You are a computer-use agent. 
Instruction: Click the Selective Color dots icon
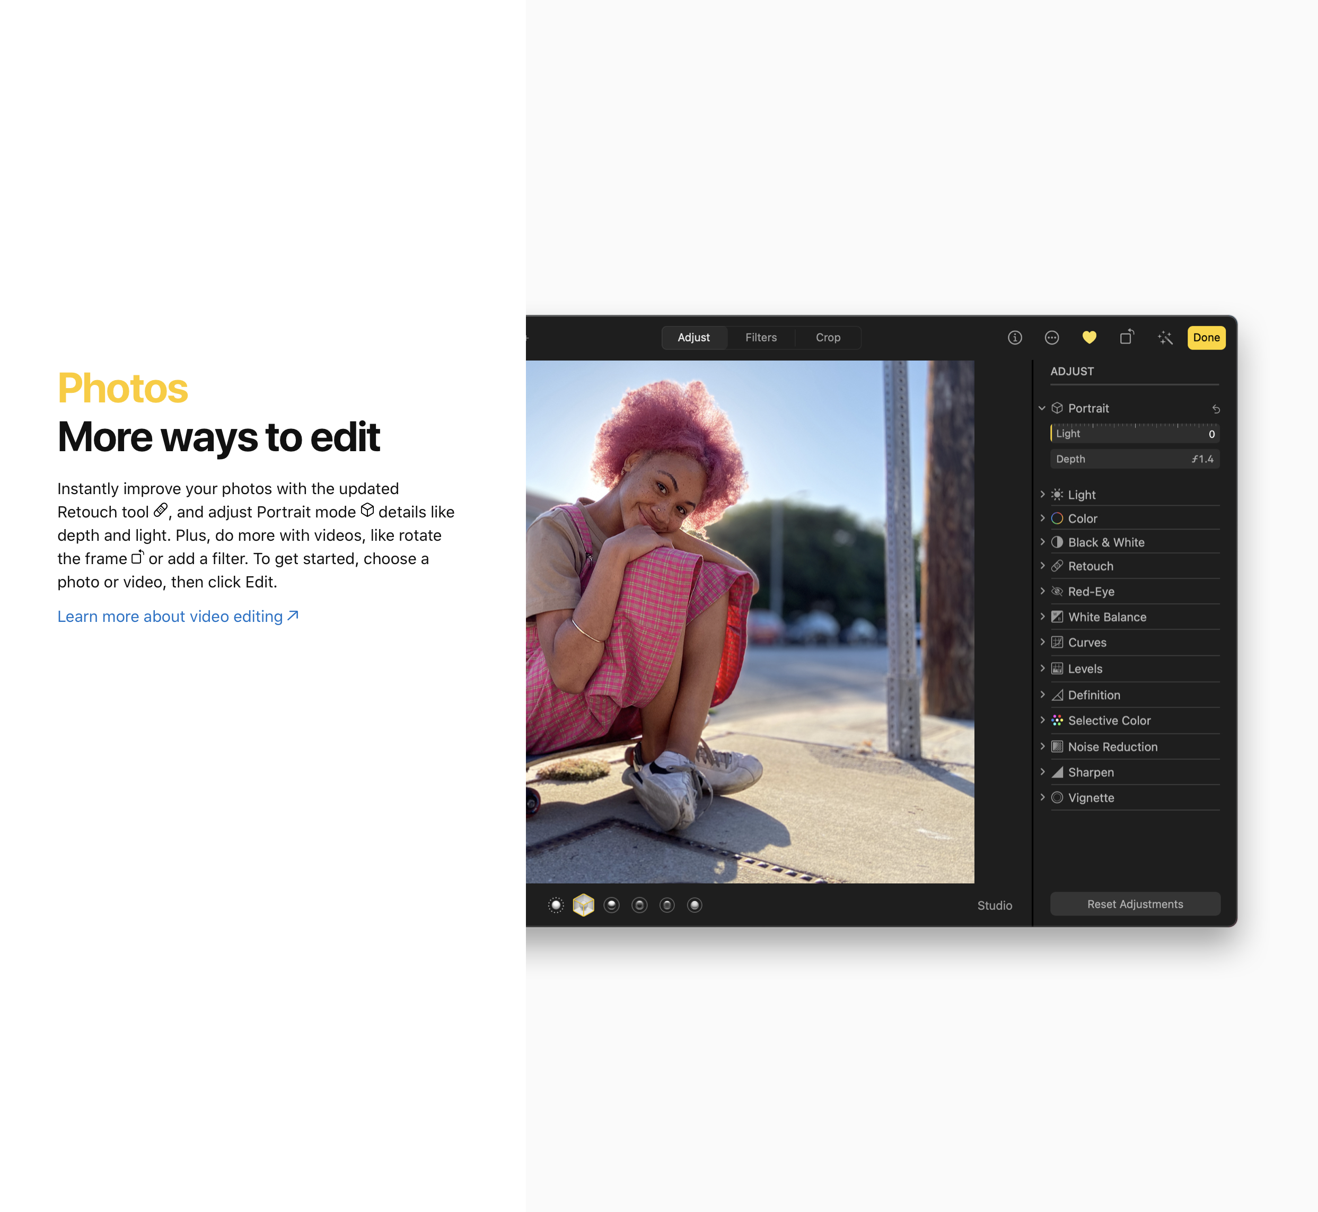click(1057, 720)
